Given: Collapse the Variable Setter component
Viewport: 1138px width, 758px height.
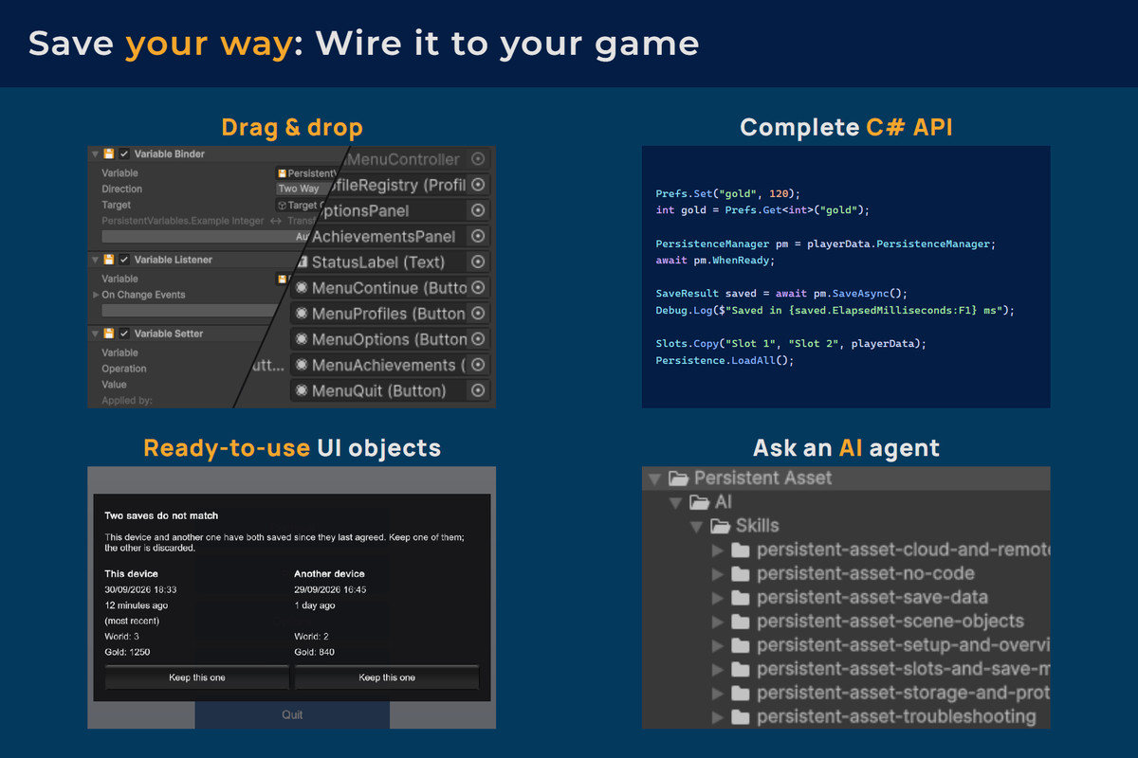Looking at the screenshot, I should pyautogui.click(x=95, y=334).
